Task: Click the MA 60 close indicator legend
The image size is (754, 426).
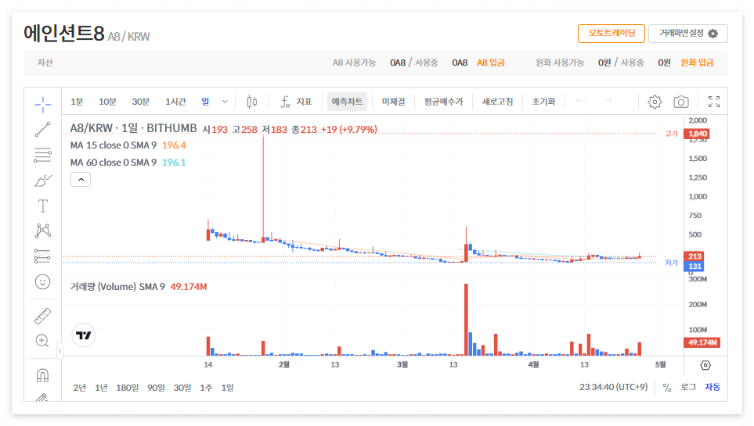Action: click(128, 163)
